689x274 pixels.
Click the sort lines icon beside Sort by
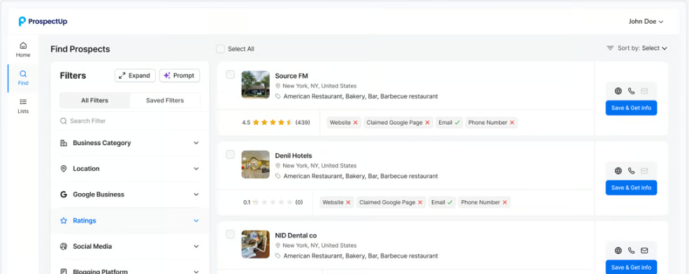(610, 48)
